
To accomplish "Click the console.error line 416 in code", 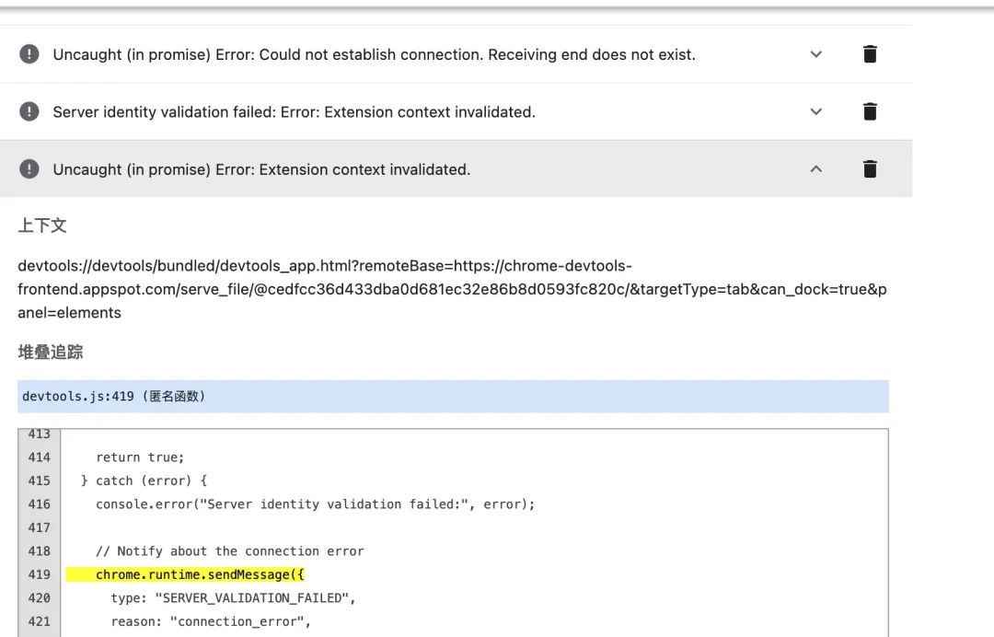I will pyautogui.click(x=315, y=504).
